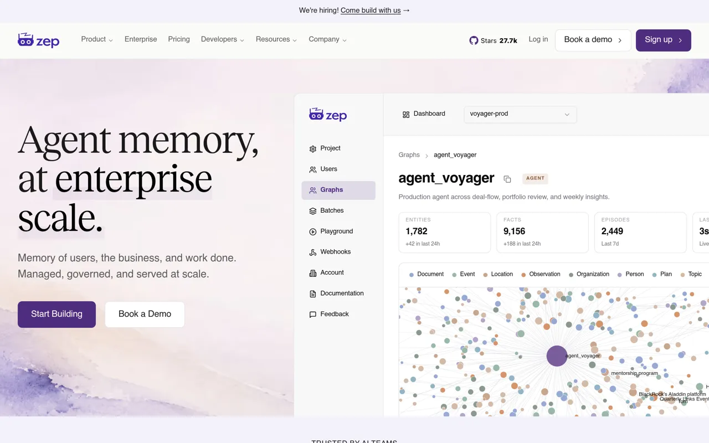Click the Observation legend color dot
The width and height of the screenshot is (709, 443).
pos(523,275)
